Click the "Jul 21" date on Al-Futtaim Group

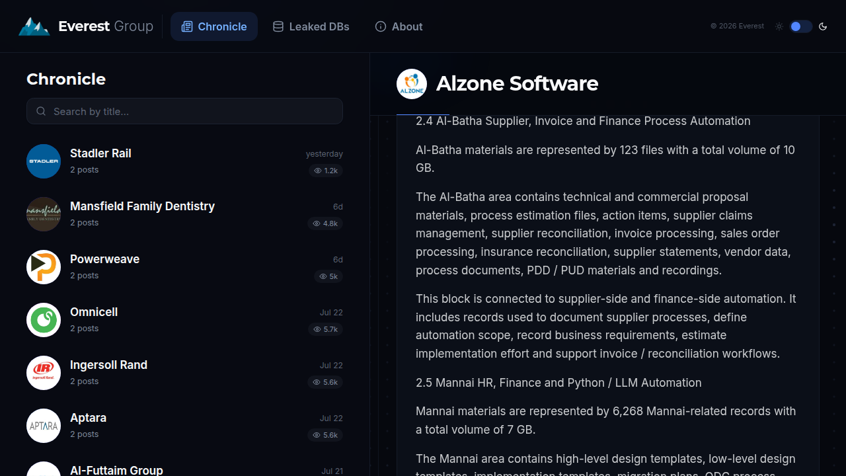point(332,471)
